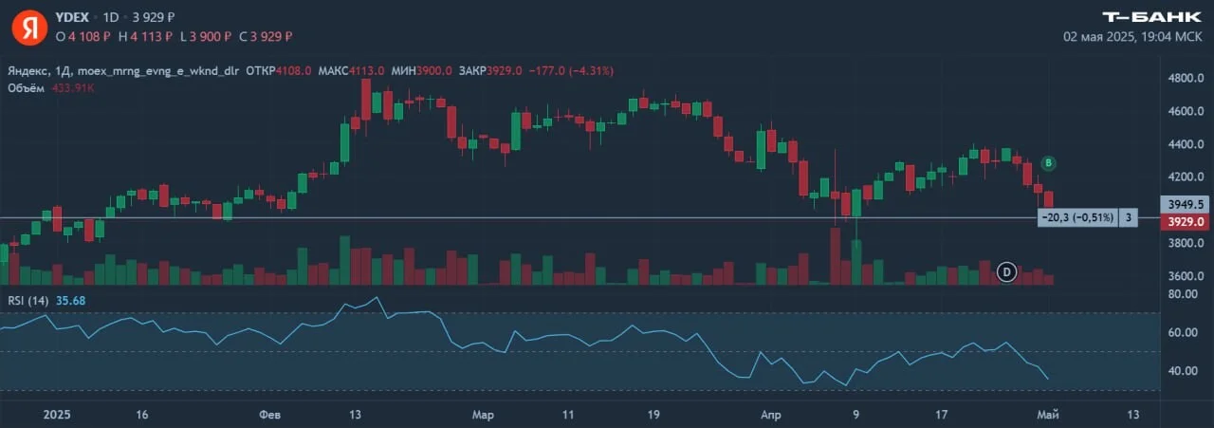Click the 4400.0 price axis label

(1187, 145)
